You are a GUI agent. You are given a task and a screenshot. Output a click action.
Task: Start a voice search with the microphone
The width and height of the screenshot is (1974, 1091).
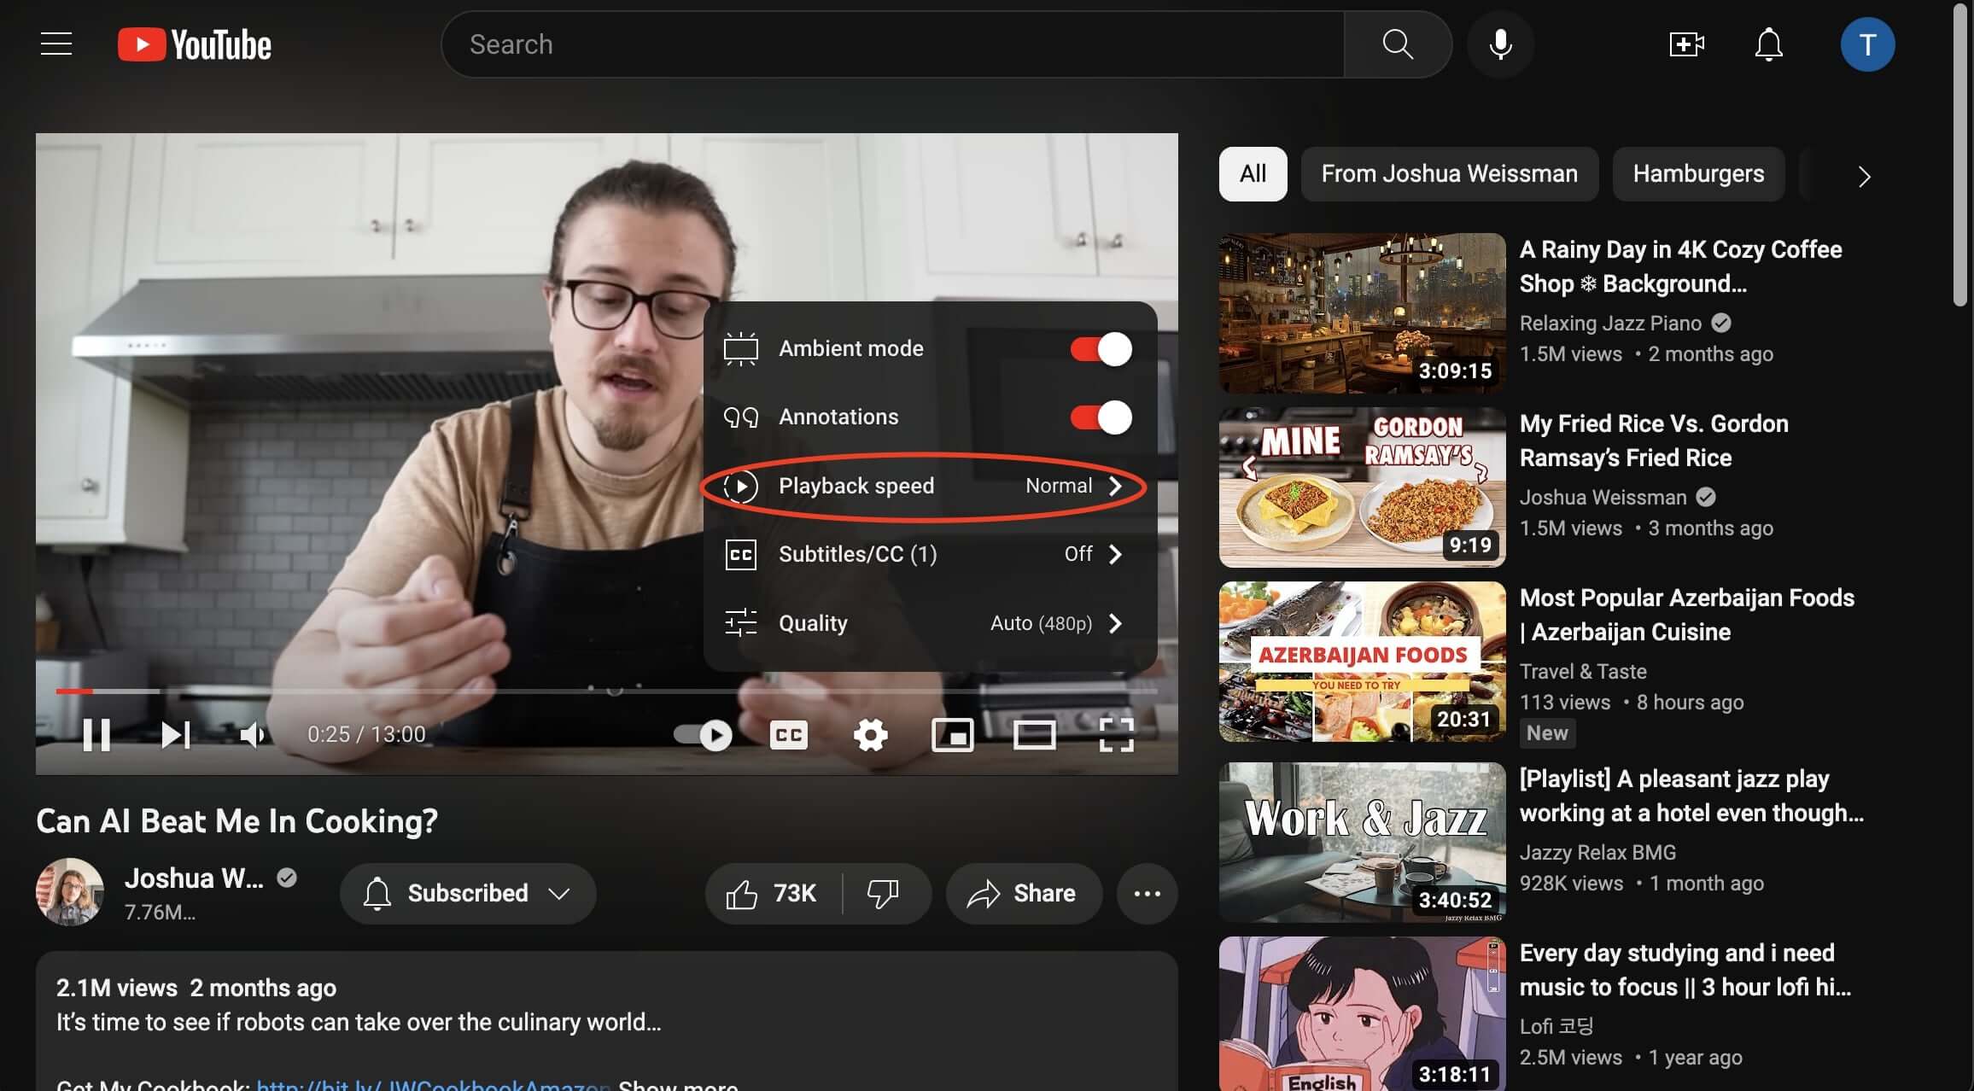tap(1500, 44)
